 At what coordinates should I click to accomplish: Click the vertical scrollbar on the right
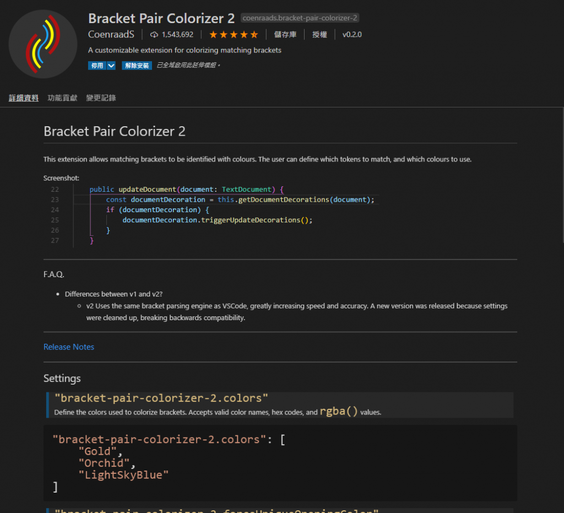pos(561,176)
